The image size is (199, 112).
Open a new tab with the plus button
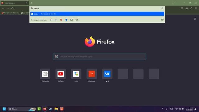(x=32, y=3)
